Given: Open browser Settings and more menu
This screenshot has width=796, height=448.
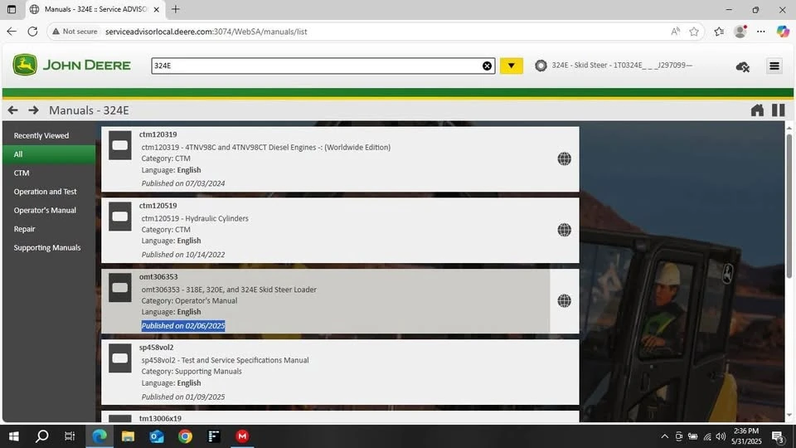Looking at the screenshot, I should tap(760, 32).
